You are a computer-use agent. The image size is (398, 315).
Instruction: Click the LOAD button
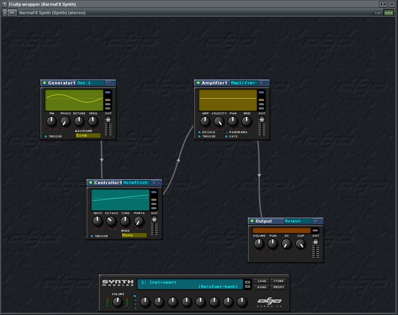coord(262,281)
